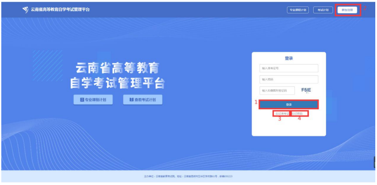
Task: Click the 忘记密码 link
Action: pos(297,114)
